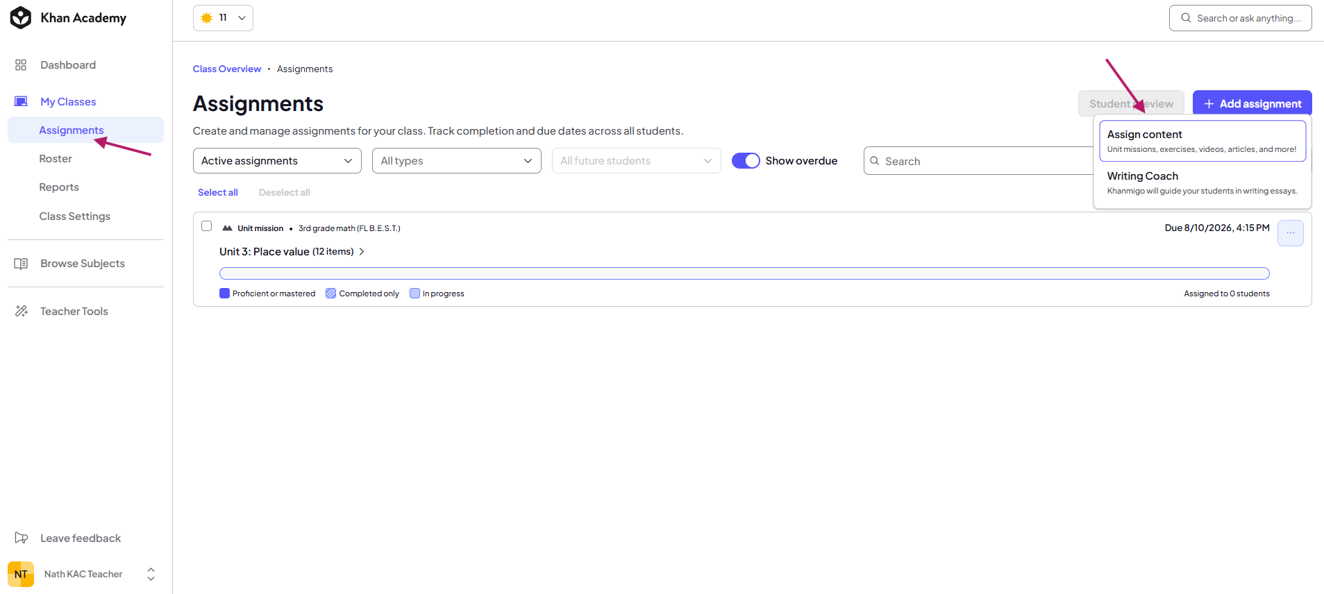The width and height of the screenshot is (1324, 594).
Task: Click the sun icon in class selector
Action: coord(206,18)
